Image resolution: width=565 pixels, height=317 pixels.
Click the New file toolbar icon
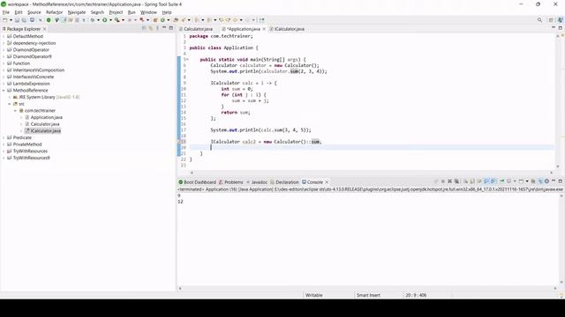tap(4, 20)
